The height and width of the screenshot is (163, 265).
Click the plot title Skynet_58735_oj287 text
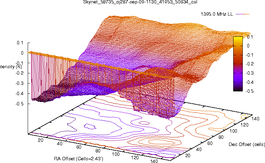click(x=140, y=2)
